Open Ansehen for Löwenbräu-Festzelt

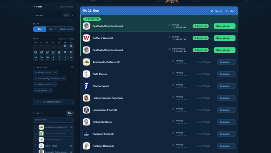(226, 110)
